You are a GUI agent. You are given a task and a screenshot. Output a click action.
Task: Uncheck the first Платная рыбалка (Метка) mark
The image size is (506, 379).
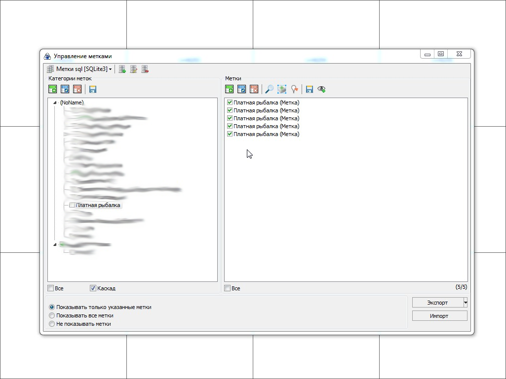tap(230, 103)
